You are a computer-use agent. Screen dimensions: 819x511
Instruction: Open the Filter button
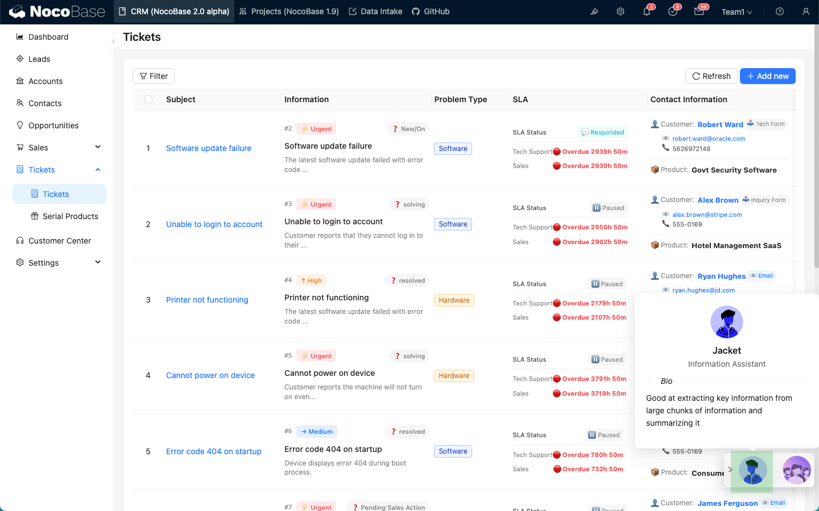pyautogui.click(x=154, y=76)
